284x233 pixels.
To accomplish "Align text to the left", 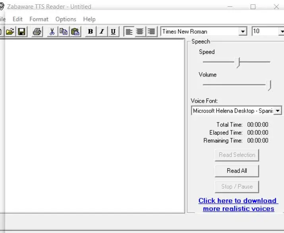I will coord(129,32).
